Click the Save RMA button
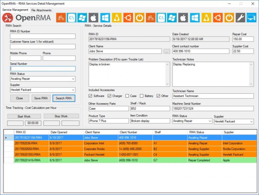This screenshot has width=259, height=195. (41, 98)
